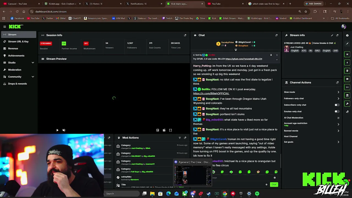Open the x.com/BillehOFFICIAL link in chat

click(x=211, y=94)
